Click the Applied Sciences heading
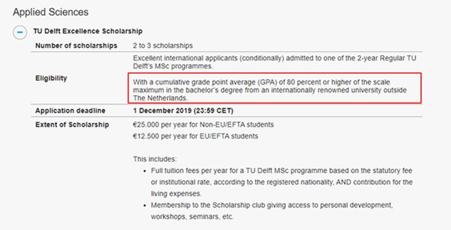The height and width of the screenshot is (230, 451). point(51,12)
